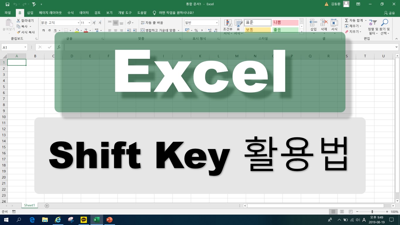400x225 pixels.
Task: Switch to Insert (삽입) tab
Action: pos(30,13)
